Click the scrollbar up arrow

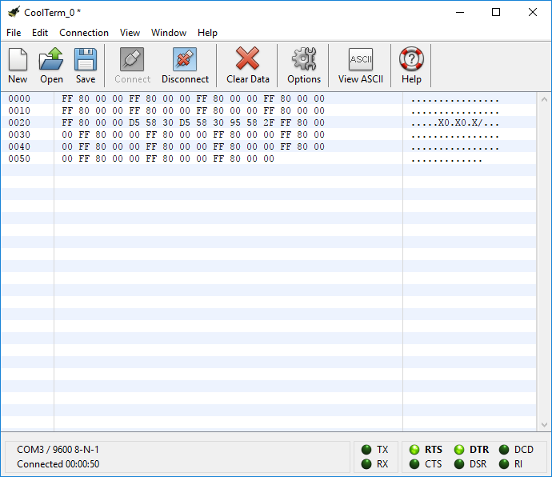pyautogui.click(x=544, y=100)
